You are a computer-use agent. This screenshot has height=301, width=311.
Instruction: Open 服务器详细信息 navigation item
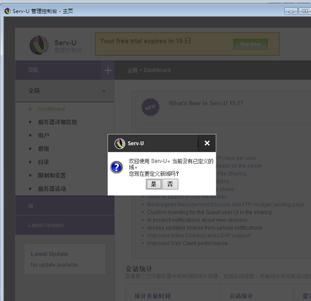(58, 122)
